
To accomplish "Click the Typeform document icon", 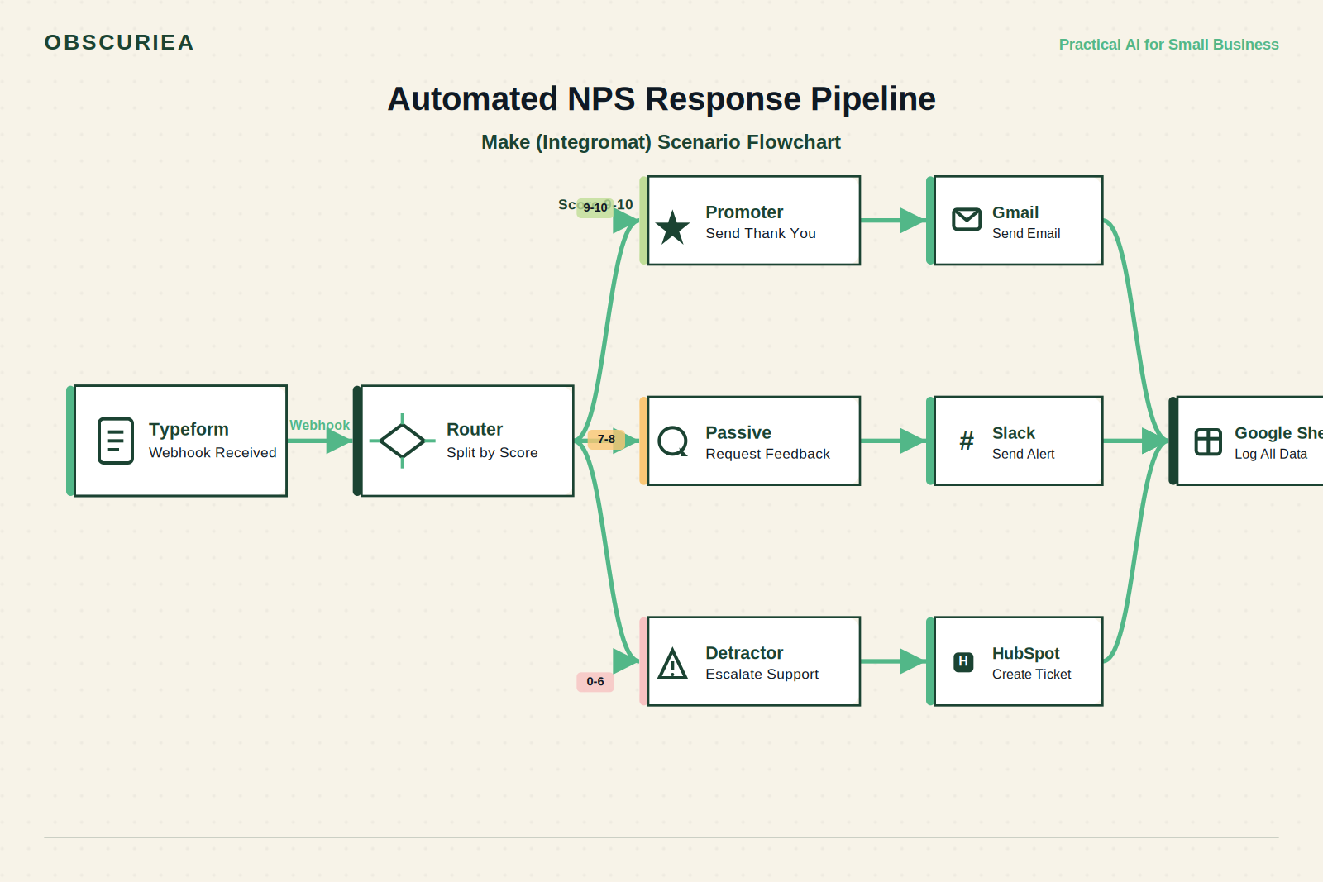I will [x=116, y=441].
